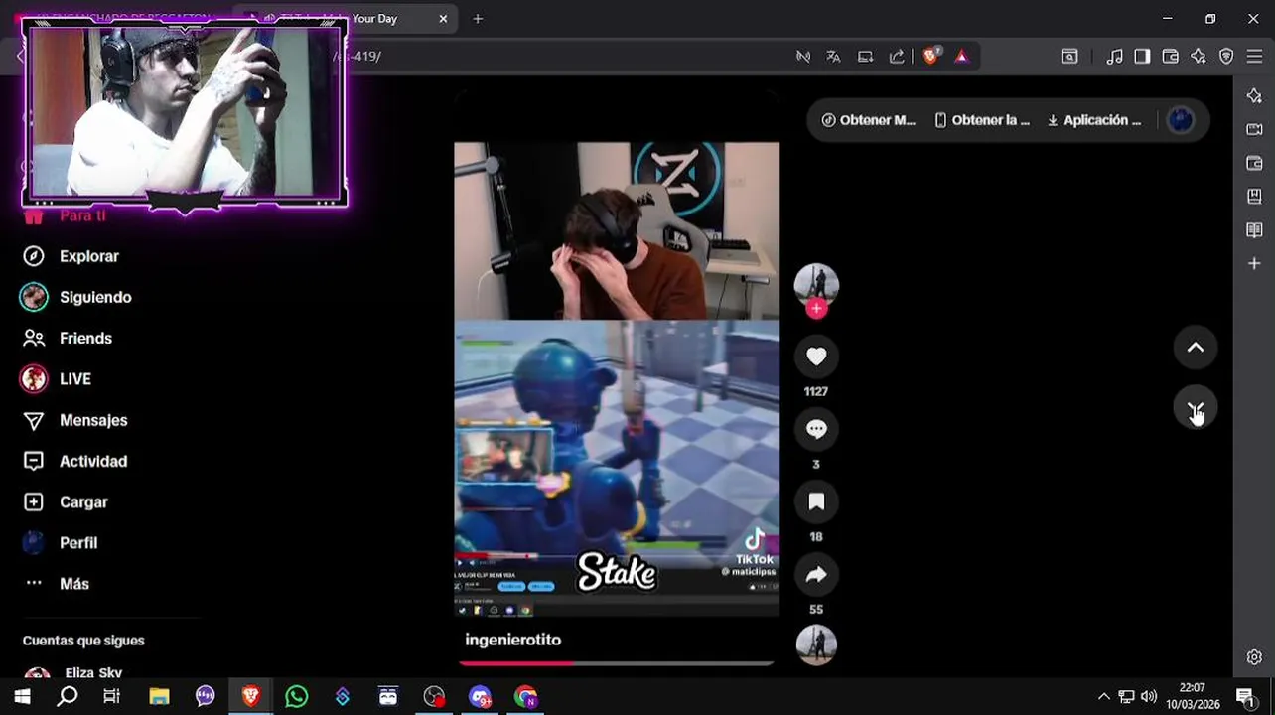This screenshot has height=715, width=1275.
Task: Click the Obtener M... button
Action: pos(868,120)
